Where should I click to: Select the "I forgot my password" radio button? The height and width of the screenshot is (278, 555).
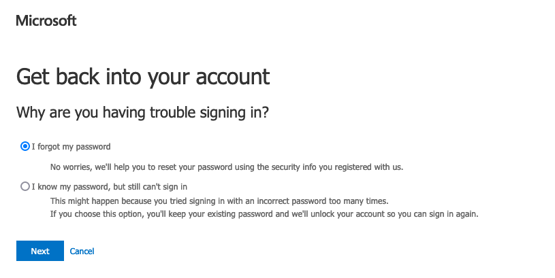tap(25, 146)
